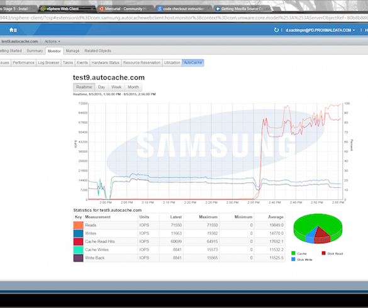This screenshot has height=308, width=368.
Task: Open the Actions dropdown menu
Action: pyautogui.click(x=52, y=41)
